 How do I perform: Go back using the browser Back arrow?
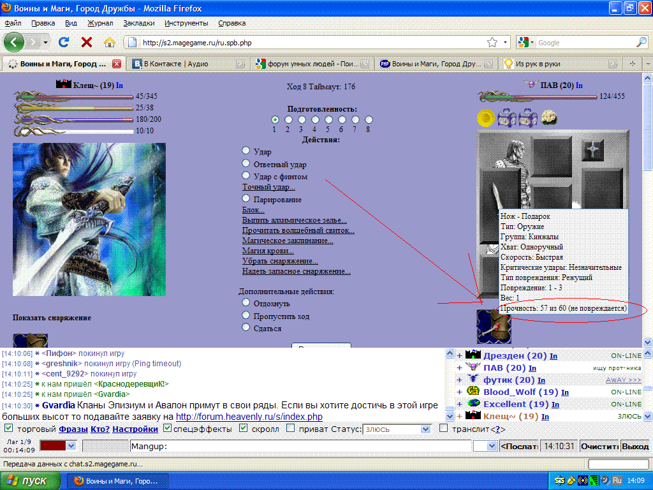(x=14, y=42)
